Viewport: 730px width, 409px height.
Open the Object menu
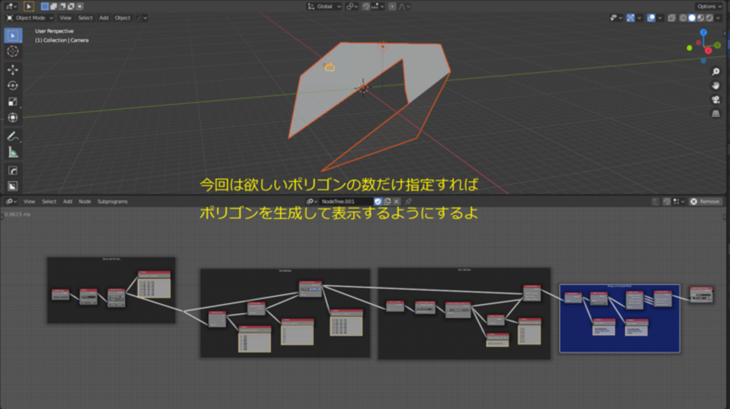coord(122,18)
